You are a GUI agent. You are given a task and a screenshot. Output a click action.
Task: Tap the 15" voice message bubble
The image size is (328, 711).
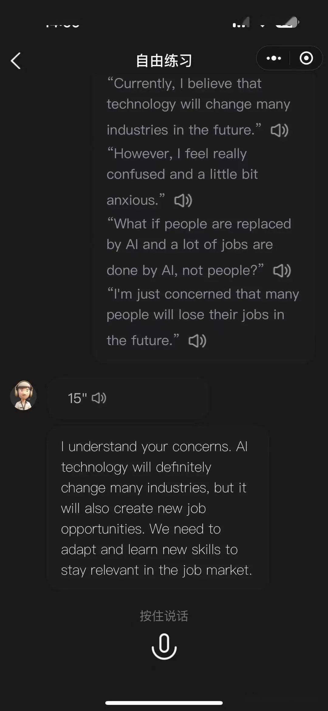click(128, 398)
